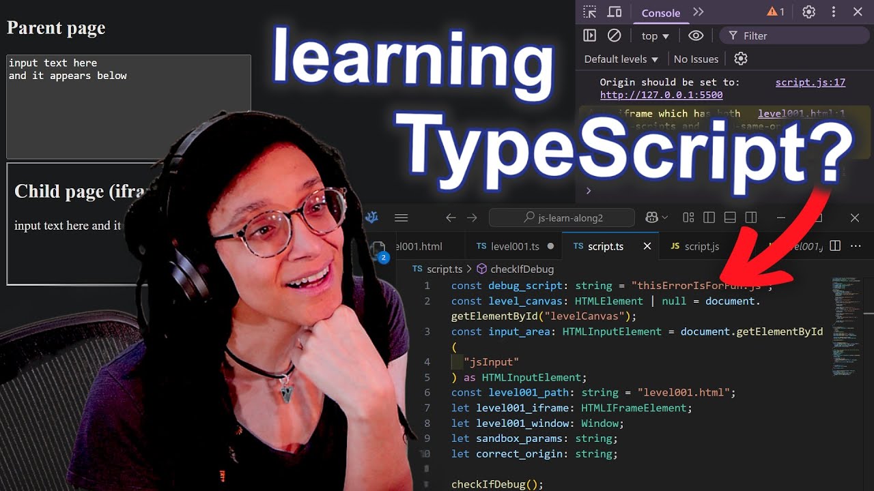Open the script.js:17 source link
The height and width of the screenshot is (491, 874).
pos(810,82)
